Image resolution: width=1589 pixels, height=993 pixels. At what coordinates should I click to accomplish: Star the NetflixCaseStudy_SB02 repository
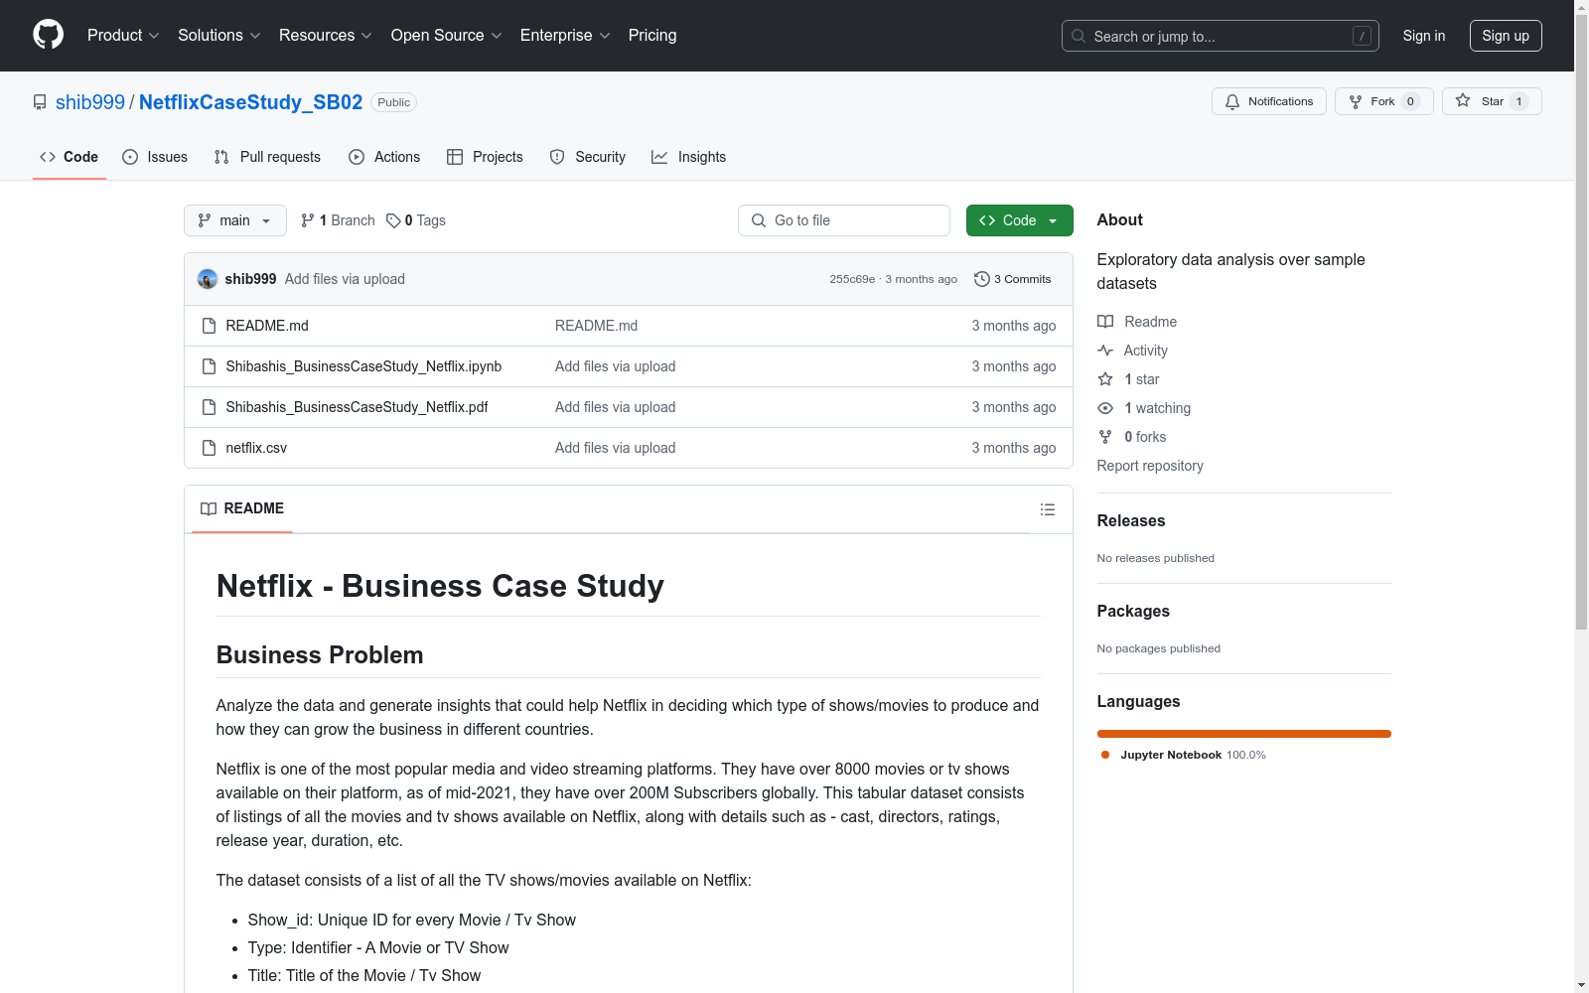click(1491, 101)
